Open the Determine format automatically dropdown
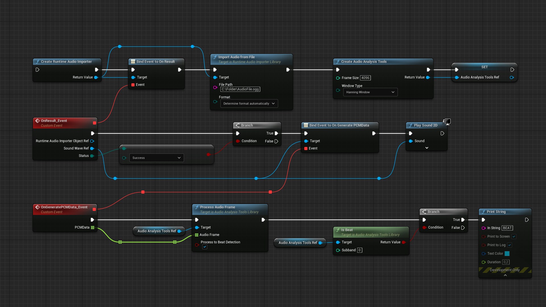 [249, 103]
